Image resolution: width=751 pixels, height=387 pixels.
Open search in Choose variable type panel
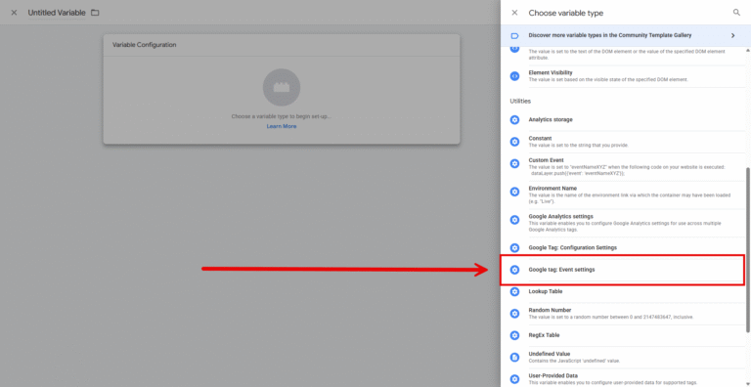[736, 13]
